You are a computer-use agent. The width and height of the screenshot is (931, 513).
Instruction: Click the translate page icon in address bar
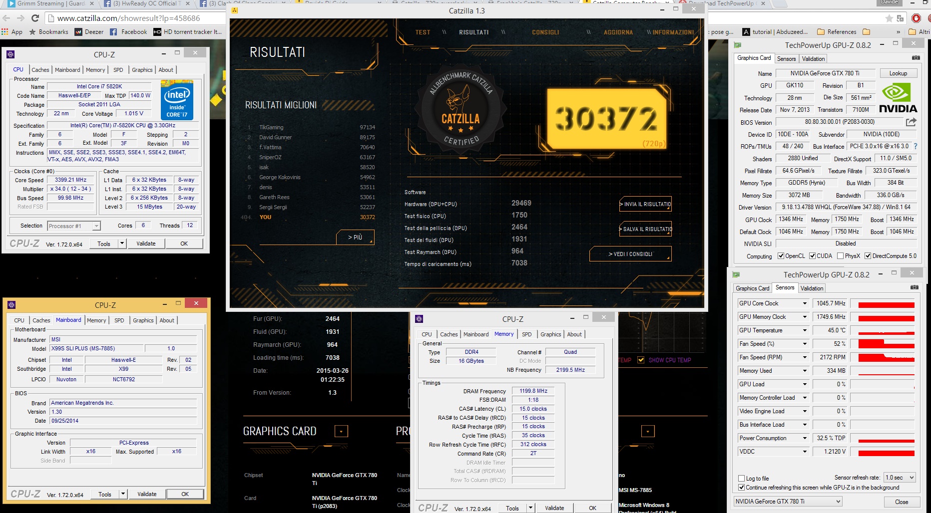pyautogui.click(x=900, y=18)
